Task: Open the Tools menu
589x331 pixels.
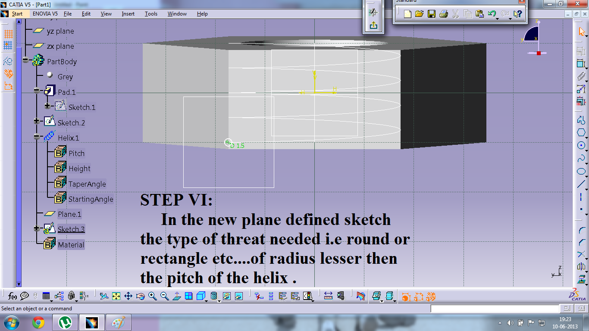Action: (x=151, y=14)
